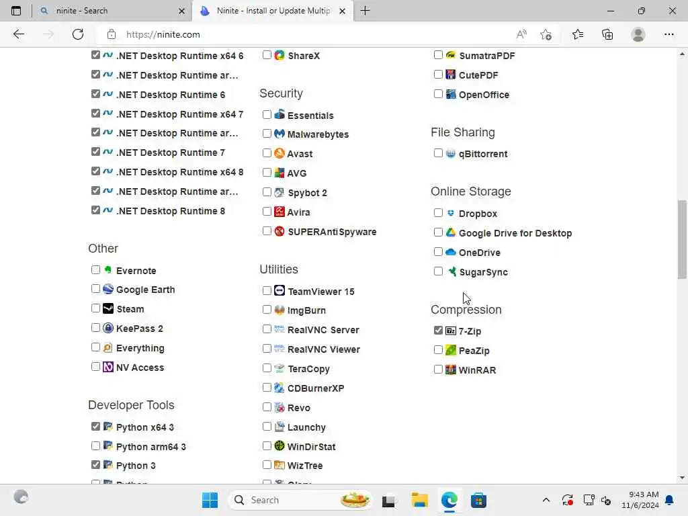Click the browser Back button
Image resolution: width=688 pixels, height=516 pixels.
[18, 34]
